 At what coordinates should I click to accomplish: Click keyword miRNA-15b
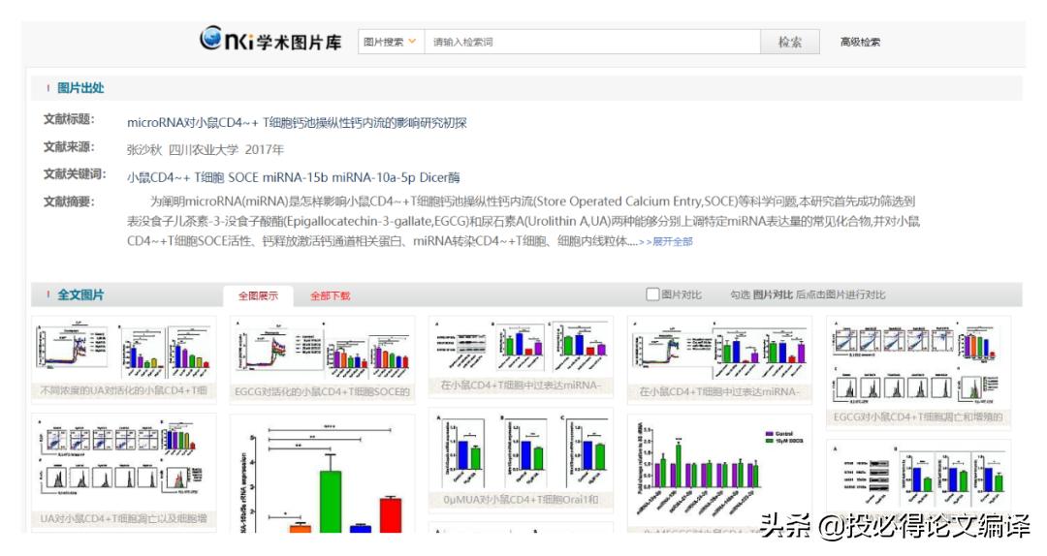(295, 177)
